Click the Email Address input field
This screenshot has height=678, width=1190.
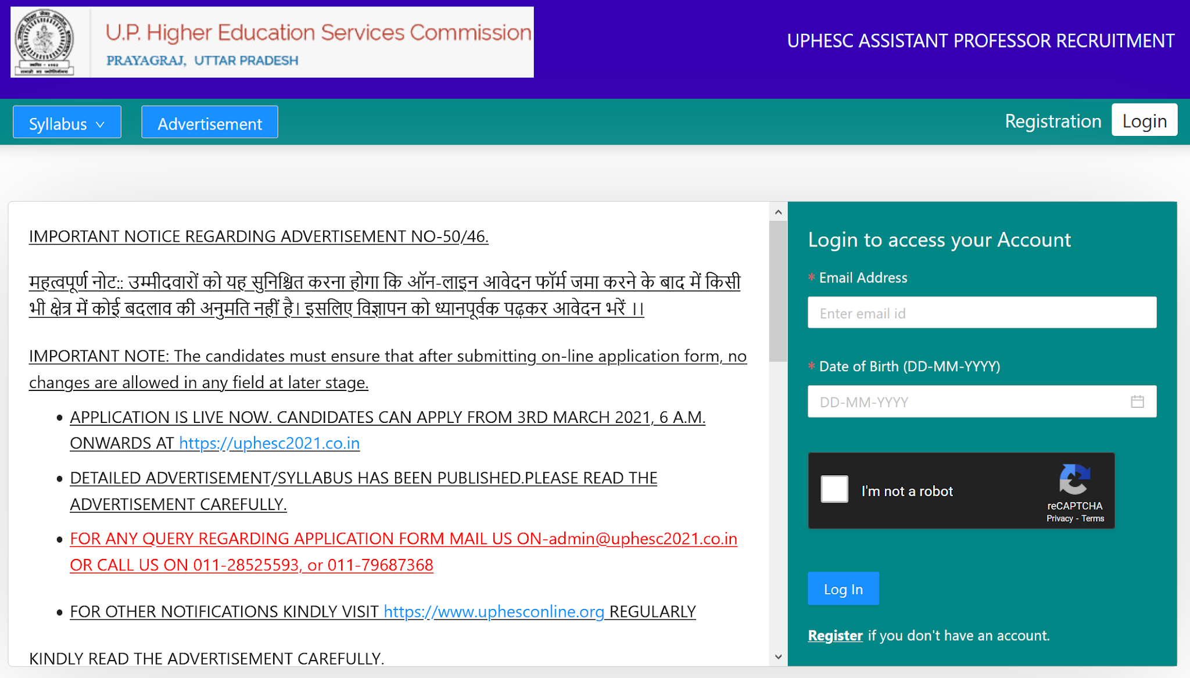click(x=981, y=313)
